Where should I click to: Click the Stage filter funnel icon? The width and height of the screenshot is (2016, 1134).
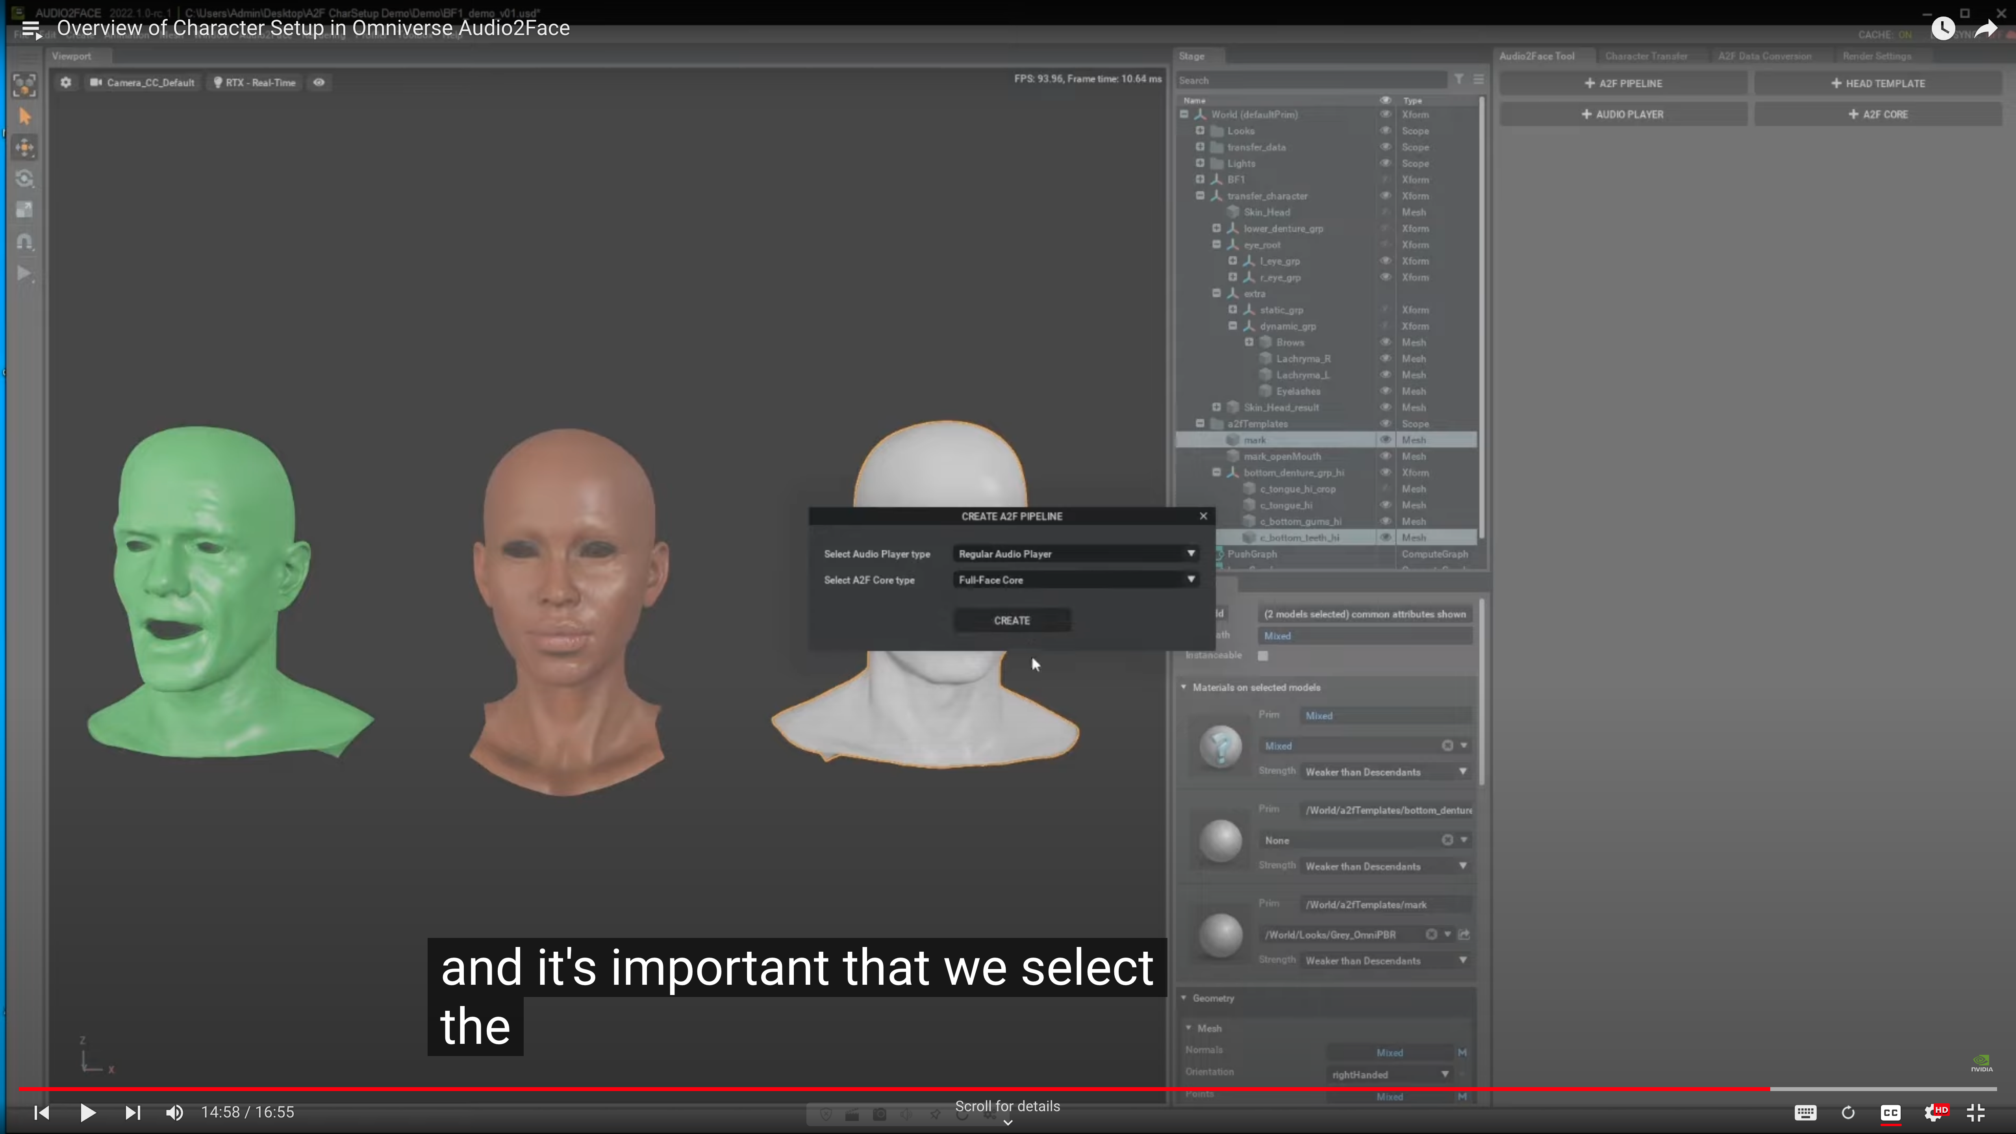pos(1459,79)
